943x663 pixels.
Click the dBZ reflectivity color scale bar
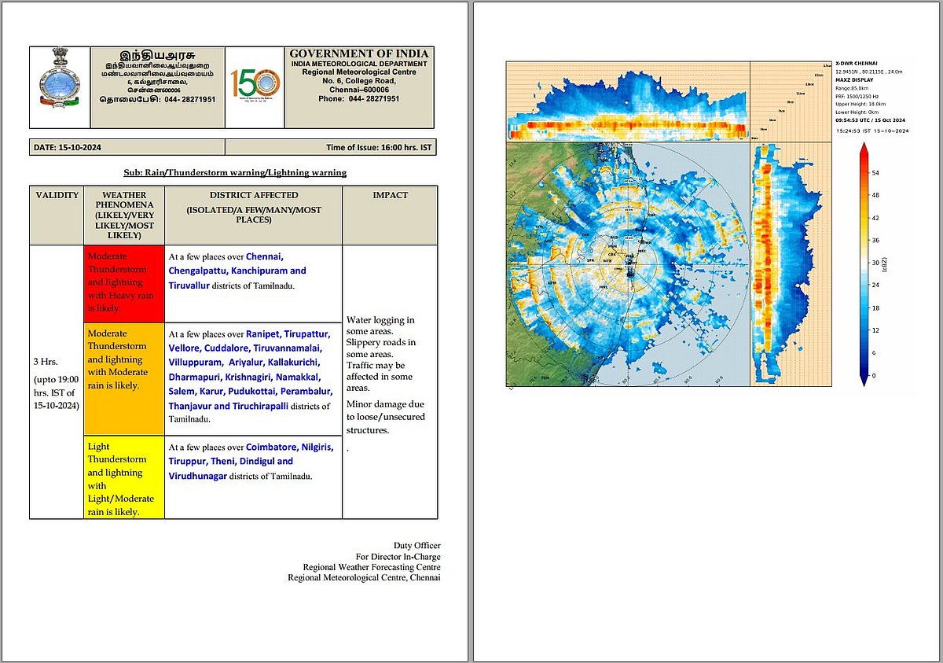click(x=863, y=266)
